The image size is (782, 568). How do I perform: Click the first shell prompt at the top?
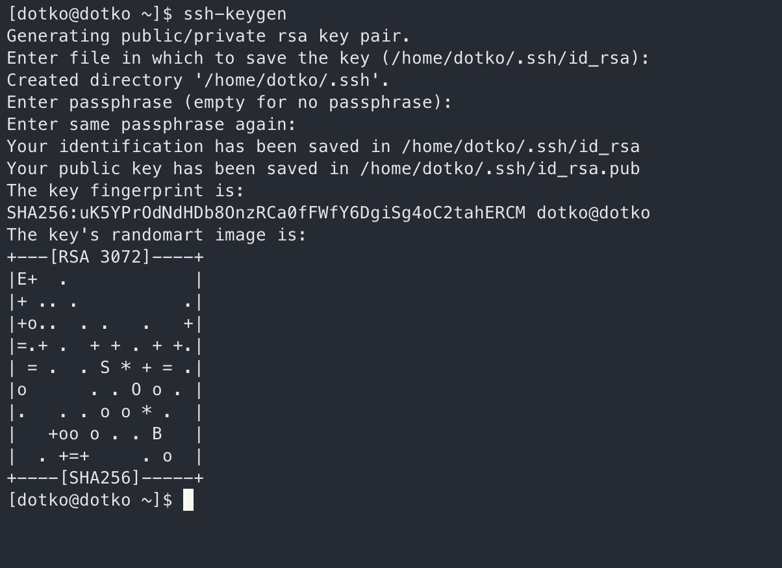click(x=90, y=14)
